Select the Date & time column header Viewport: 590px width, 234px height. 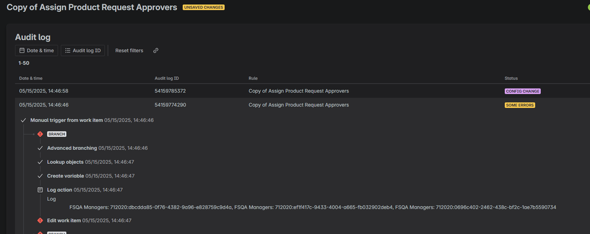[x=31, y=78]
